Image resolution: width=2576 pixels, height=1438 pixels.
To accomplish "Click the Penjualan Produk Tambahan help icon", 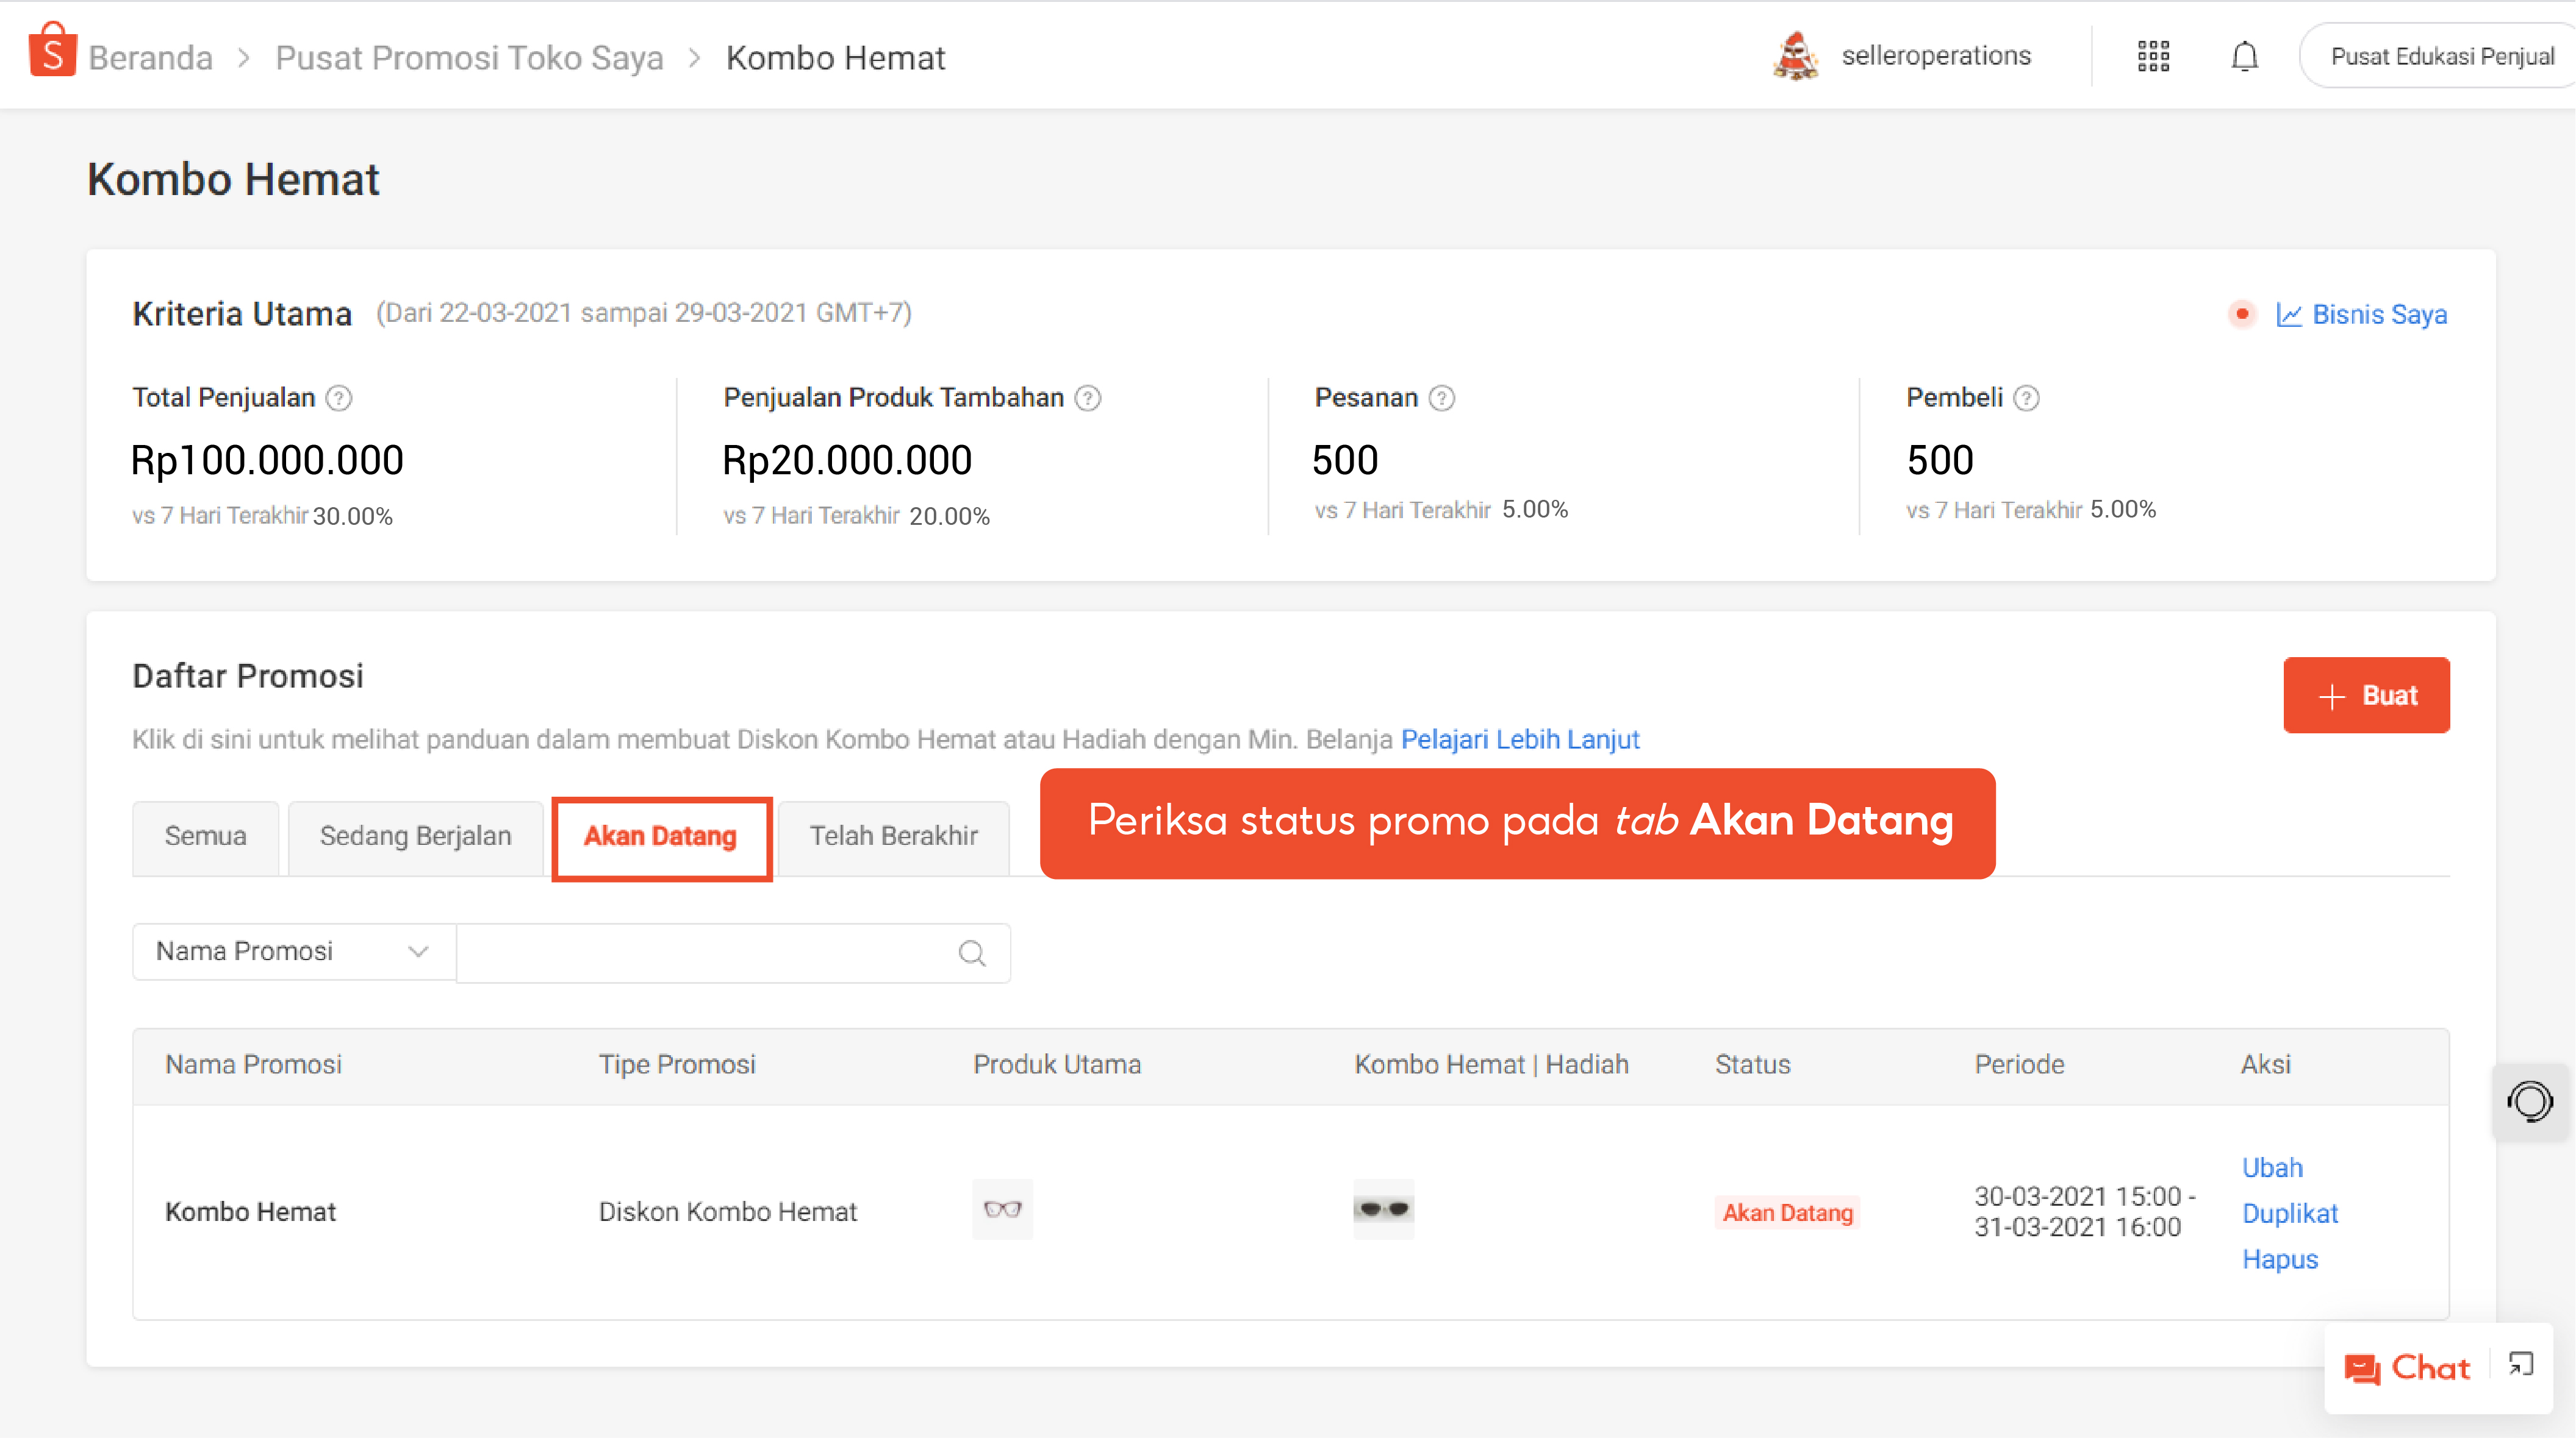I will [x=1088, y=397].
